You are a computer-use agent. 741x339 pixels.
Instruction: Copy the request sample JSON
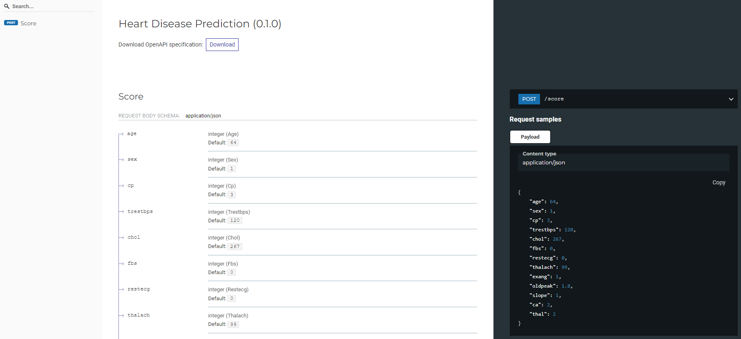719,182
